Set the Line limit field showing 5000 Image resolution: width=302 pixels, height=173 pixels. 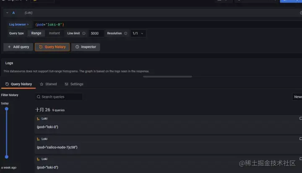click(96, 33)
